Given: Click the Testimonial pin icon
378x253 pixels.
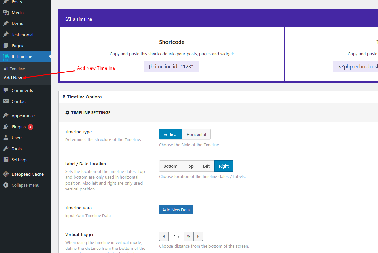Looking at the screenshot, I should point(6,34).
